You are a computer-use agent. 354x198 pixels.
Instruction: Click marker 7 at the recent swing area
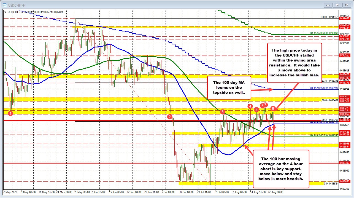265,105
